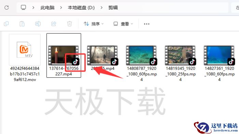239x134 pixels.
Task: Click the computer monitor icon in breadcrumb
Action: [x=23, y=8]
